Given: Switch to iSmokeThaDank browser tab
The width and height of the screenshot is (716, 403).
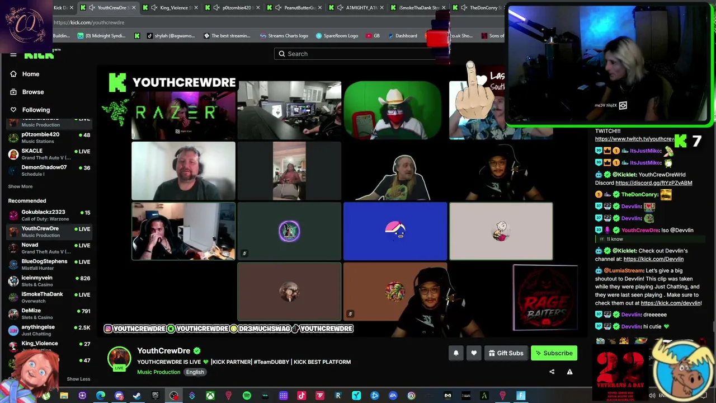Looking at the screenshot, I should [x=418, y=8].
